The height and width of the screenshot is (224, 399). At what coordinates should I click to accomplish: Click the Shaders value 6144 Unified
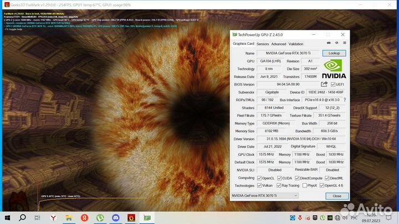point(274,108)
